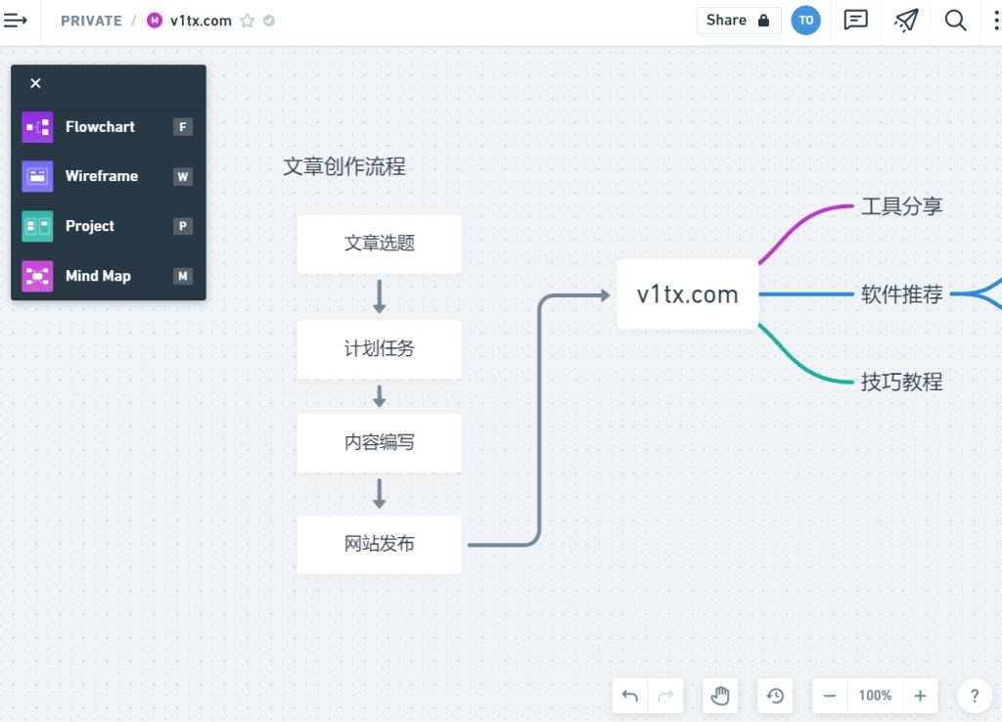
Task: Zoom out with the minus button
Action: point(830,696)
